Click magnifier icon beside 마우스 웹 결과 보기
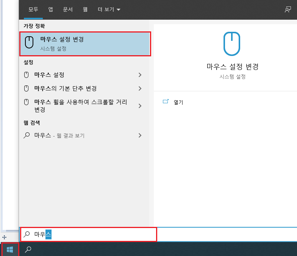This screenshot has height=256, width=297. tap(27, 135)
